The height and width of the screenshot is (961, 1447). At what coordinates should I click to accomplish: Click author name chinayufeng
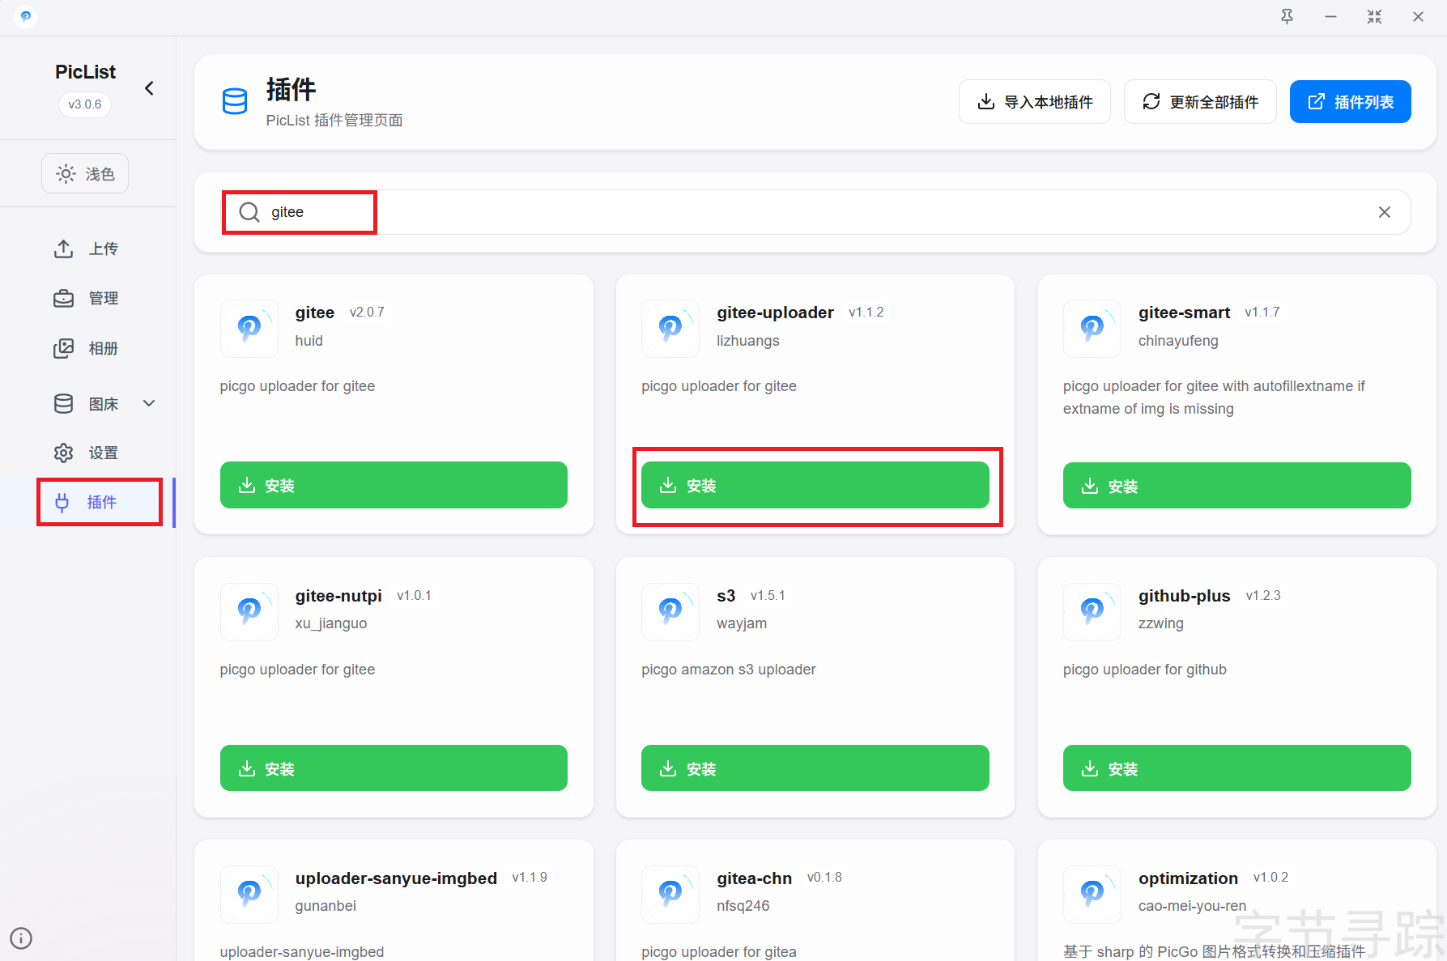pos(1178,341)
